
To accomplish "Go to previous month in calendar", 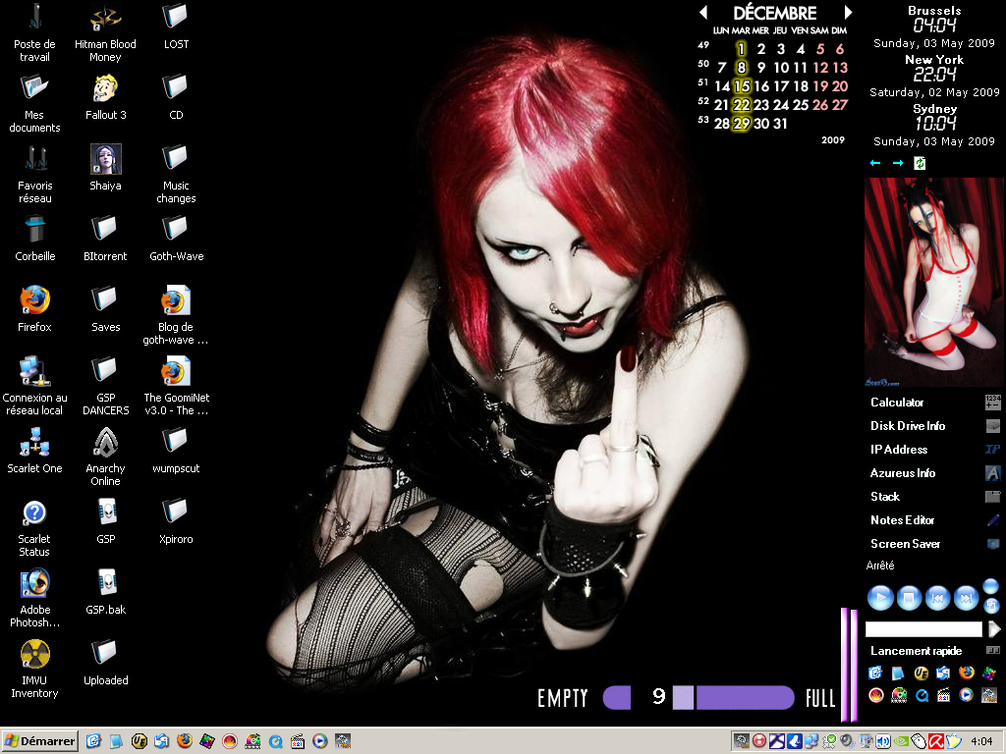I will [703, 13].
